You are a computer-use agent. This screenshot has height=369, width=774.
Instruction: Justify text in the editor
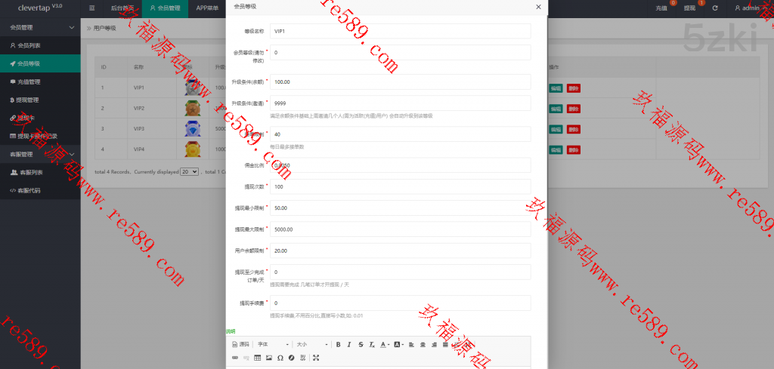tap(445, 344)
